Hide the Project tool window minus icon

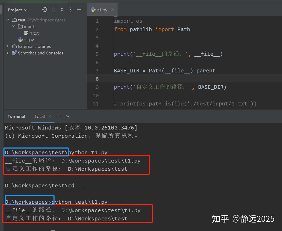pos(79,10)
